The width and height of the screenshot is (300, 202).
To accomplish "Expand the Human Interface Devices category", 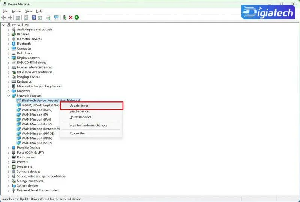I will point(8,68).
